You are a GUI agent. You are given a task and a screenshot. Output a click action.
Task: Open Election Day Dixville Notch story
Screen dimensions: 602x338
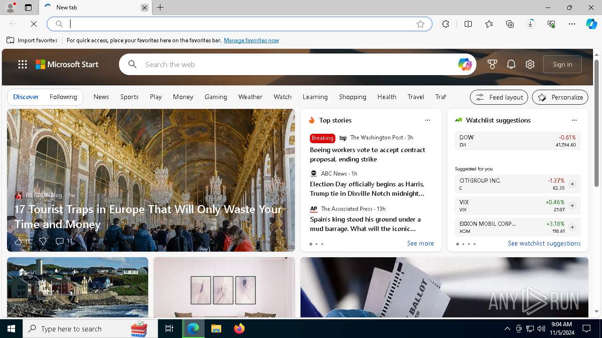click(367, 189)
